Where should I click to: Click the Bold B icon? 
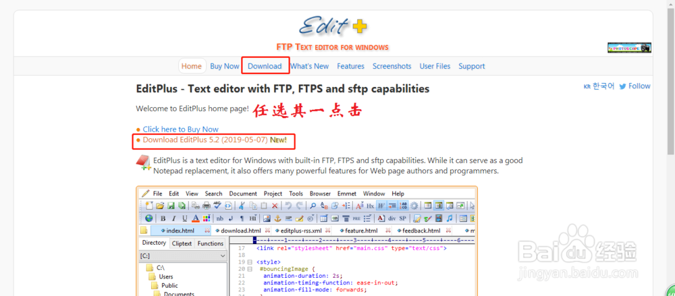[163, 218]
